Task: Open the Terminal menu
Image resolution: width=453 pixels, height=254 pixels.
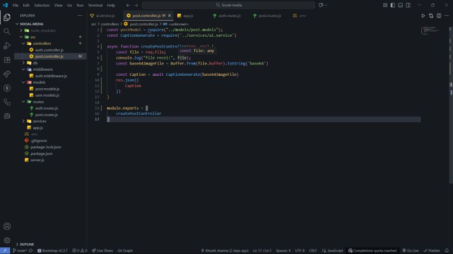Action: coord(95,5)
